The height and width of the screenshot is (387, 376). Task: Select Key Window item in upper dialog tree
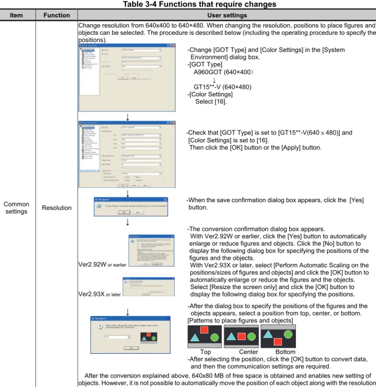[88, 62]
